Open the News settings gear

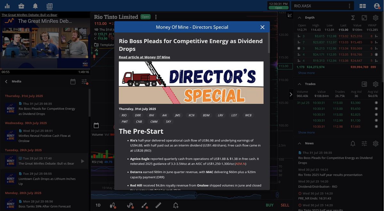click(x=376, y=144)
